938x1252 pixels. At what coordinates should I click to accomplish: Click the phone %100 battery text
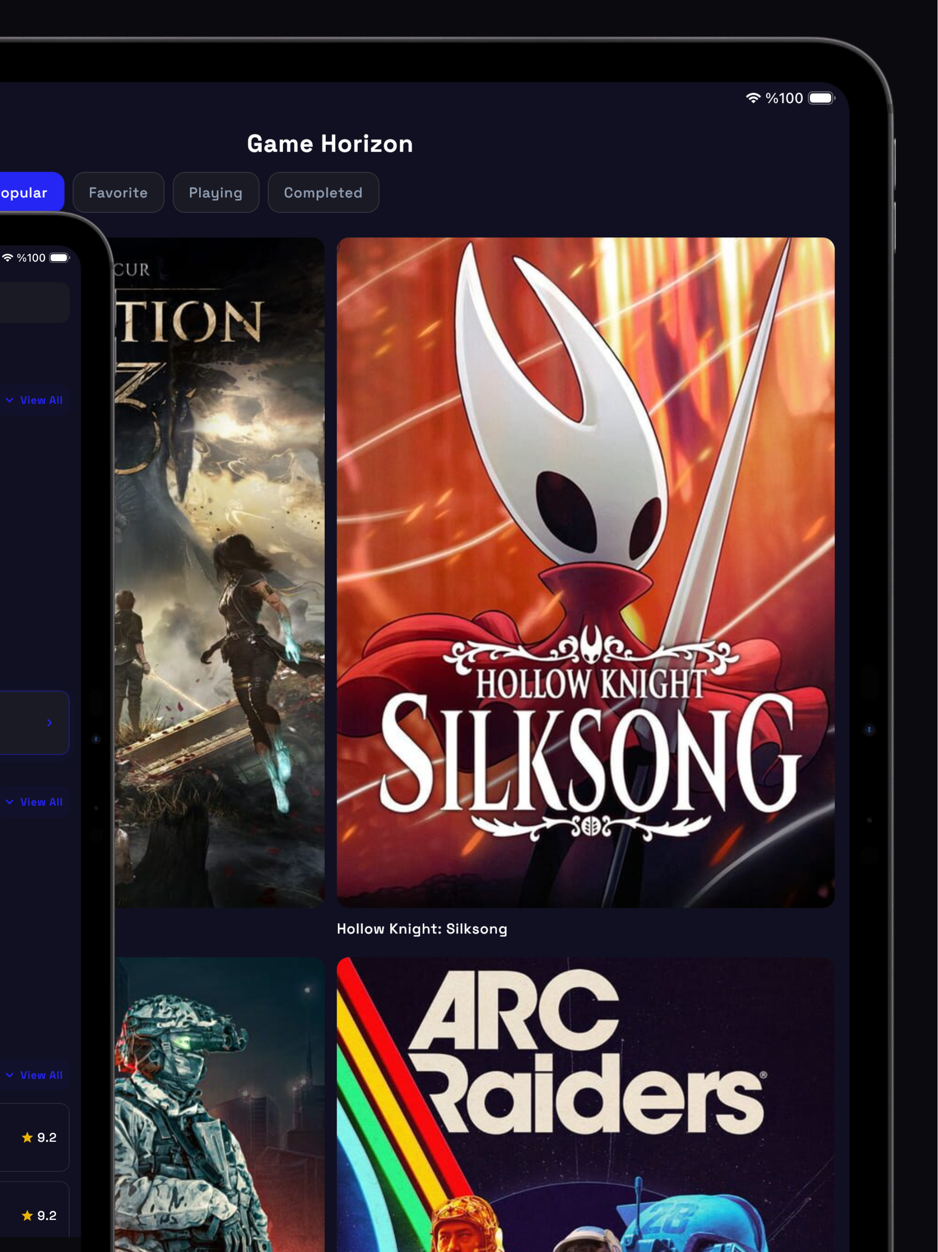(31, 258)
